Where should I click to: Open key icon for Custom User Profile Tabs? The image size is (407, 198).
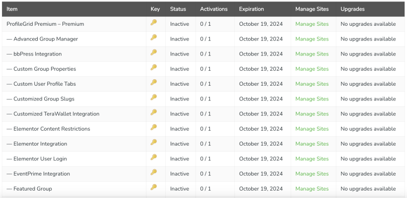point(154,83)
